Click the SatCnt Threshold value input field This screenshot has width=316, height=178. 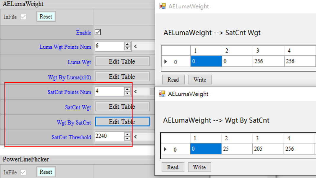click(109, 136)
